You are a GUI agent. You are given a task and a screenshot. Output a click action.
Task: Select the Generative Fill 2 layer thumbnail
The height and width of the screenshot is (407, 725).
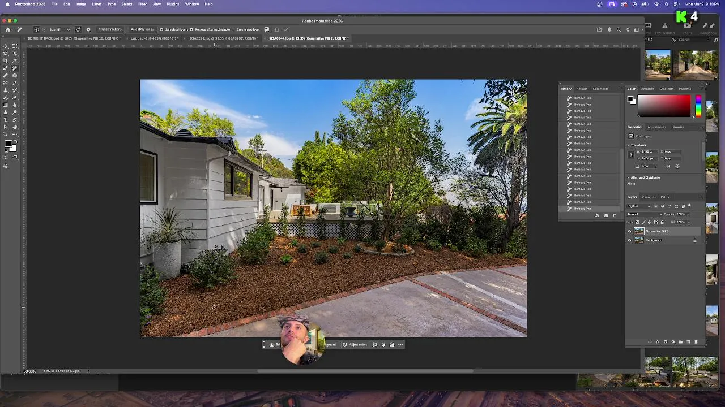click(639, 231)
